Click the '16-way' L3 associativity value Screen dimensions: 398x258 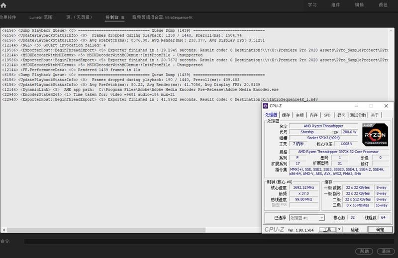click(382, 205)
